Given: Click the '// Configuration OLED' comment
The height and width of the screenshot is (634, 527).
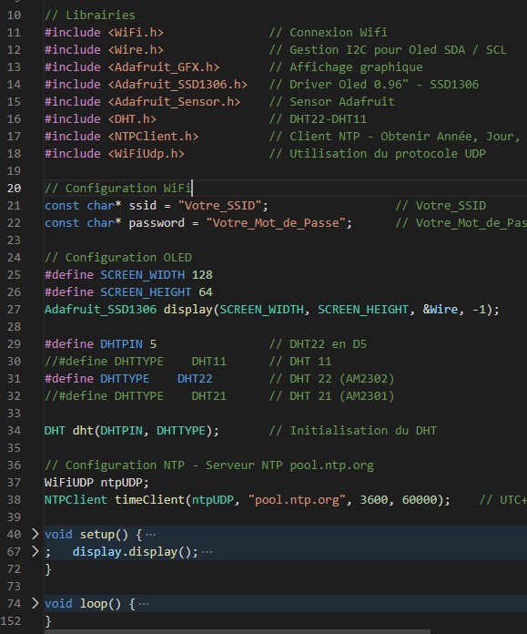Looking at the screenshot, I should click(x=118, y=257).
